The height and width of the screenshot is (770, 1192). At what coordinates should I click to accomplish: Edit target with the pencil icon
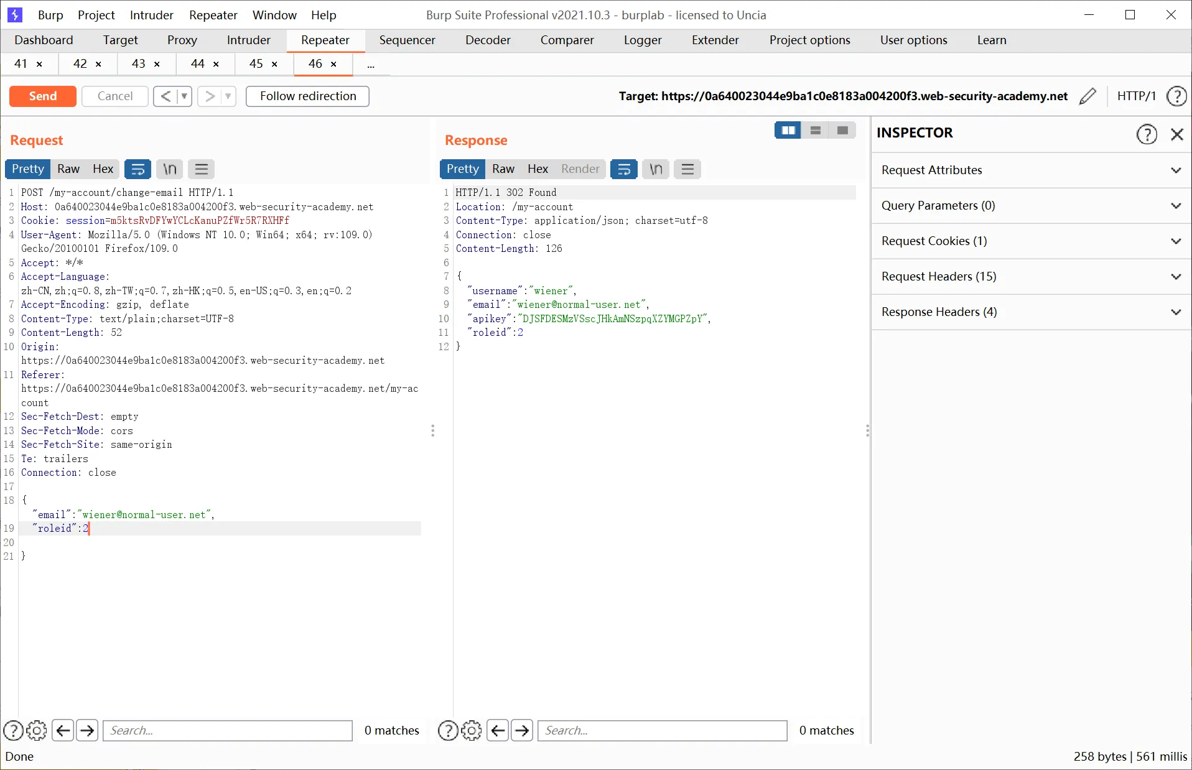(1087, 96)
